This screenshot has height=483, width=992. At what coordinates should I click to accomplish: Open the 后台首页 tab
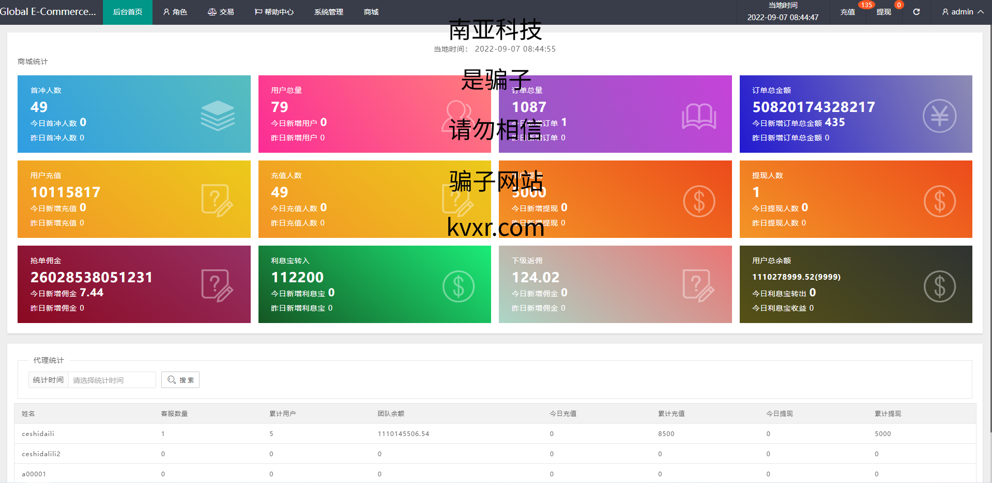(x=128, y=12)
